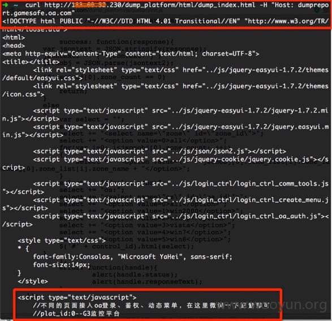Viewport: 332px width, 321px height.
Task: Click the opening head tag line
Action: click(14, 45)
